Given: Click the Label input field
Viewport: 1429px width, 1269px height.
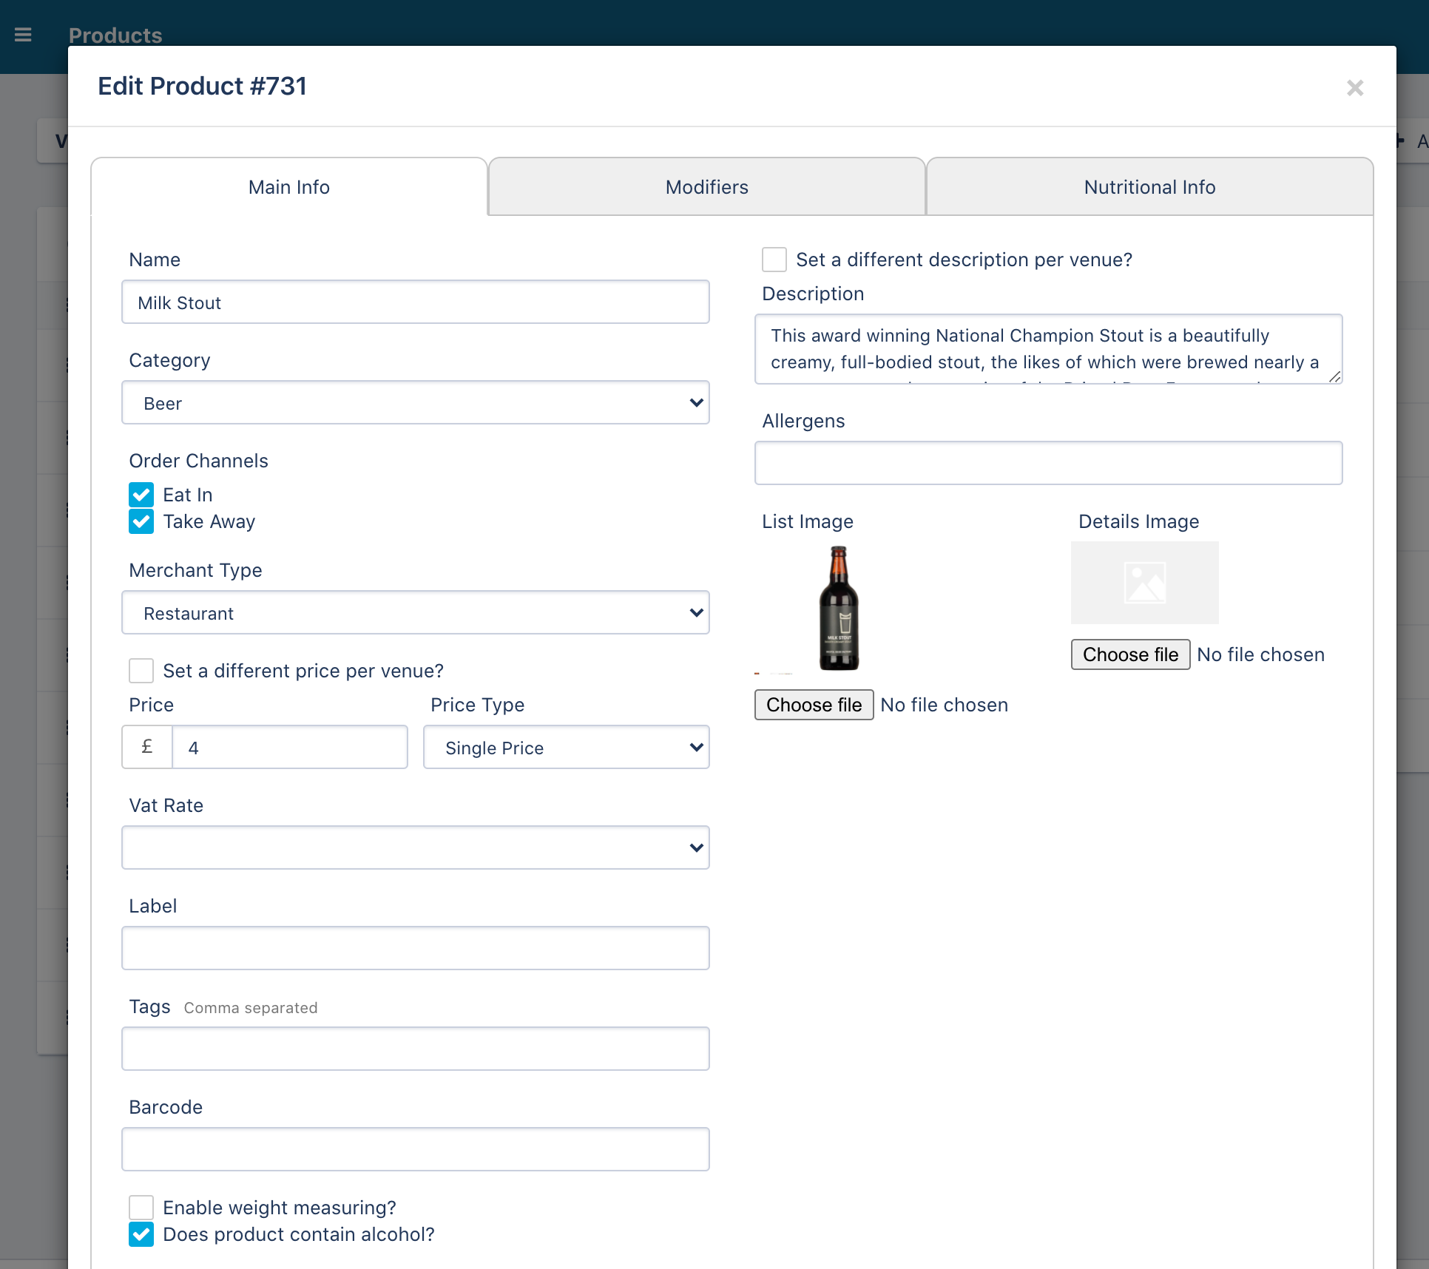Looking at the screenshot, I should click(x=416, y=949).
